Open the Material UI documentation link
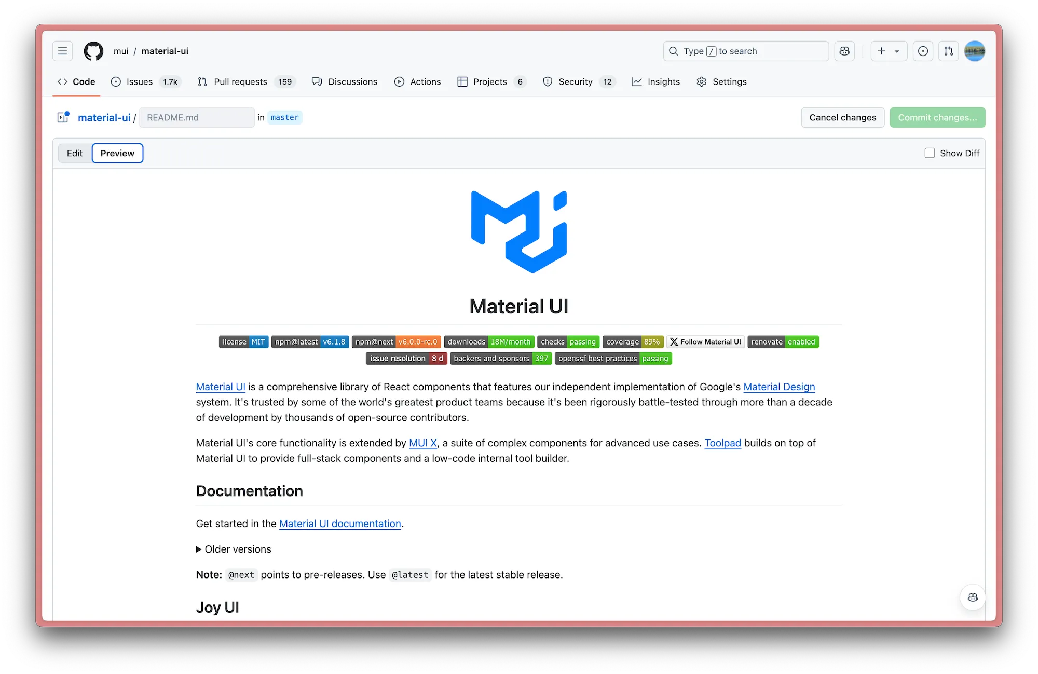 340,524
